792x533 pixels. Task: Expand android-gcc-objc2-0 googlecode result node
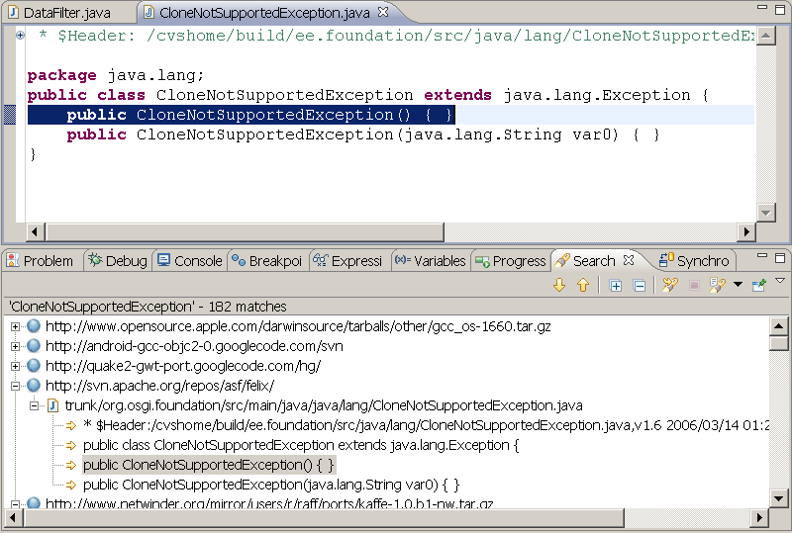15,346
